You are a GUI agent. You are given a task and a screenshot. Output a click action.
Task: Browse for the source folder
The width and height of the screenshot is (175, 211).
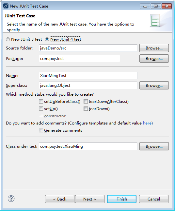(154, 48)
